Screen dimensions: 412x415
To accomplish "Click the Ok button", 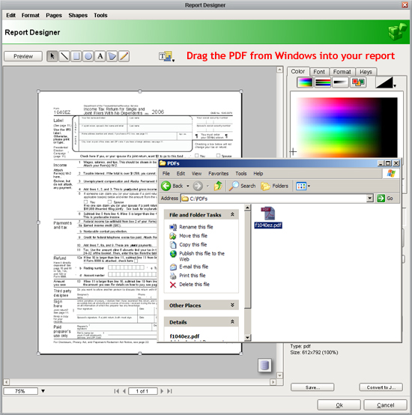I will [339, 405].
